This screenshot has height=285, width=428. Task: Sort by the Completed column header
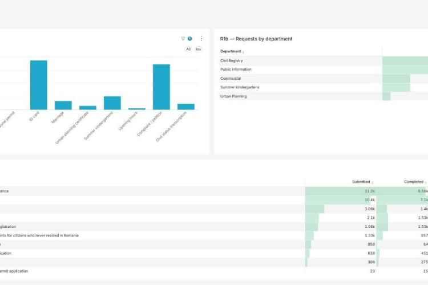415,182
